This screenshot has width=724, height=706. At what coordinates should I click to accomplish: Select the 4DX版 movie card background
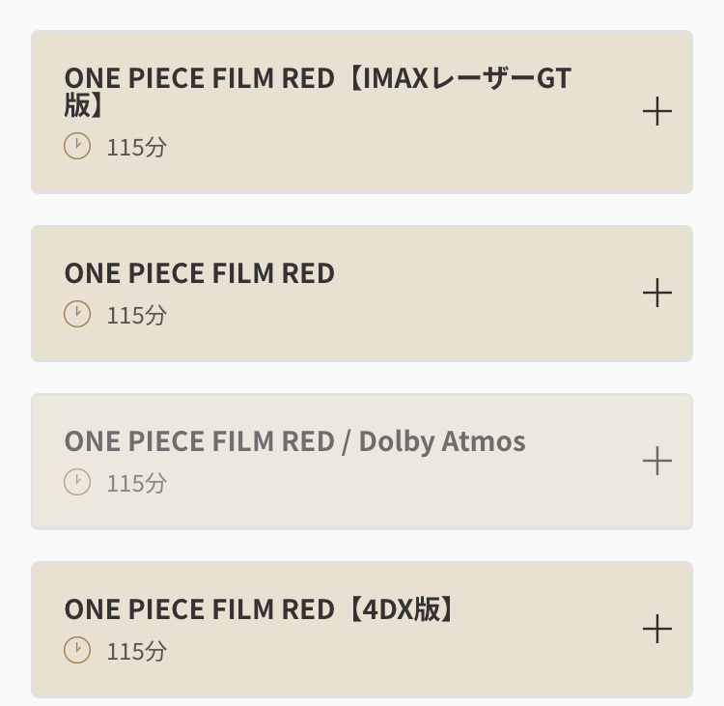point(362,630)
